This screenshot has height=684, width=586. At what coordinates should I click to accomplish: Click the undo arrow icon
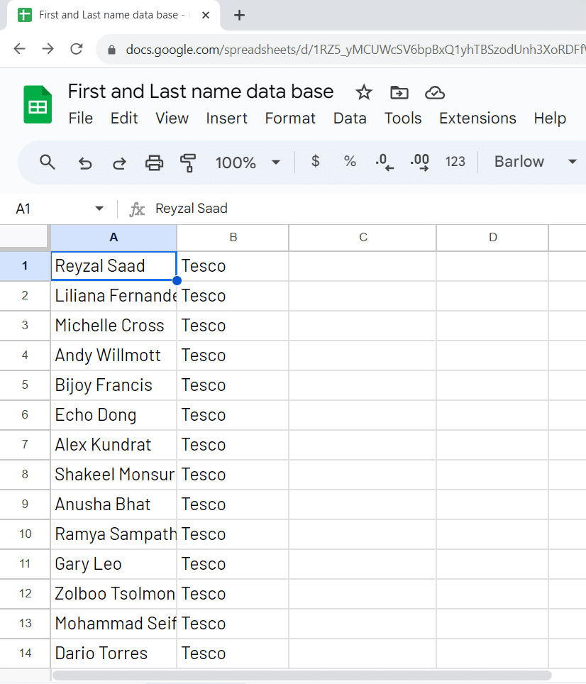(85, 162)
